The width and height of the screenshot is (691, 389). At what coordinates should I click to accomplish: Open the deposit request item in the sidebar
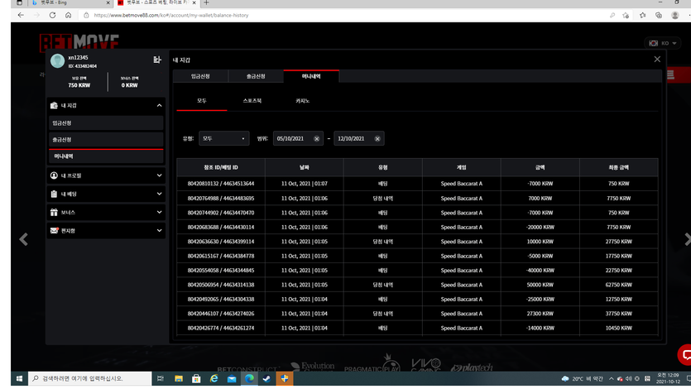[x=106, y=123]
